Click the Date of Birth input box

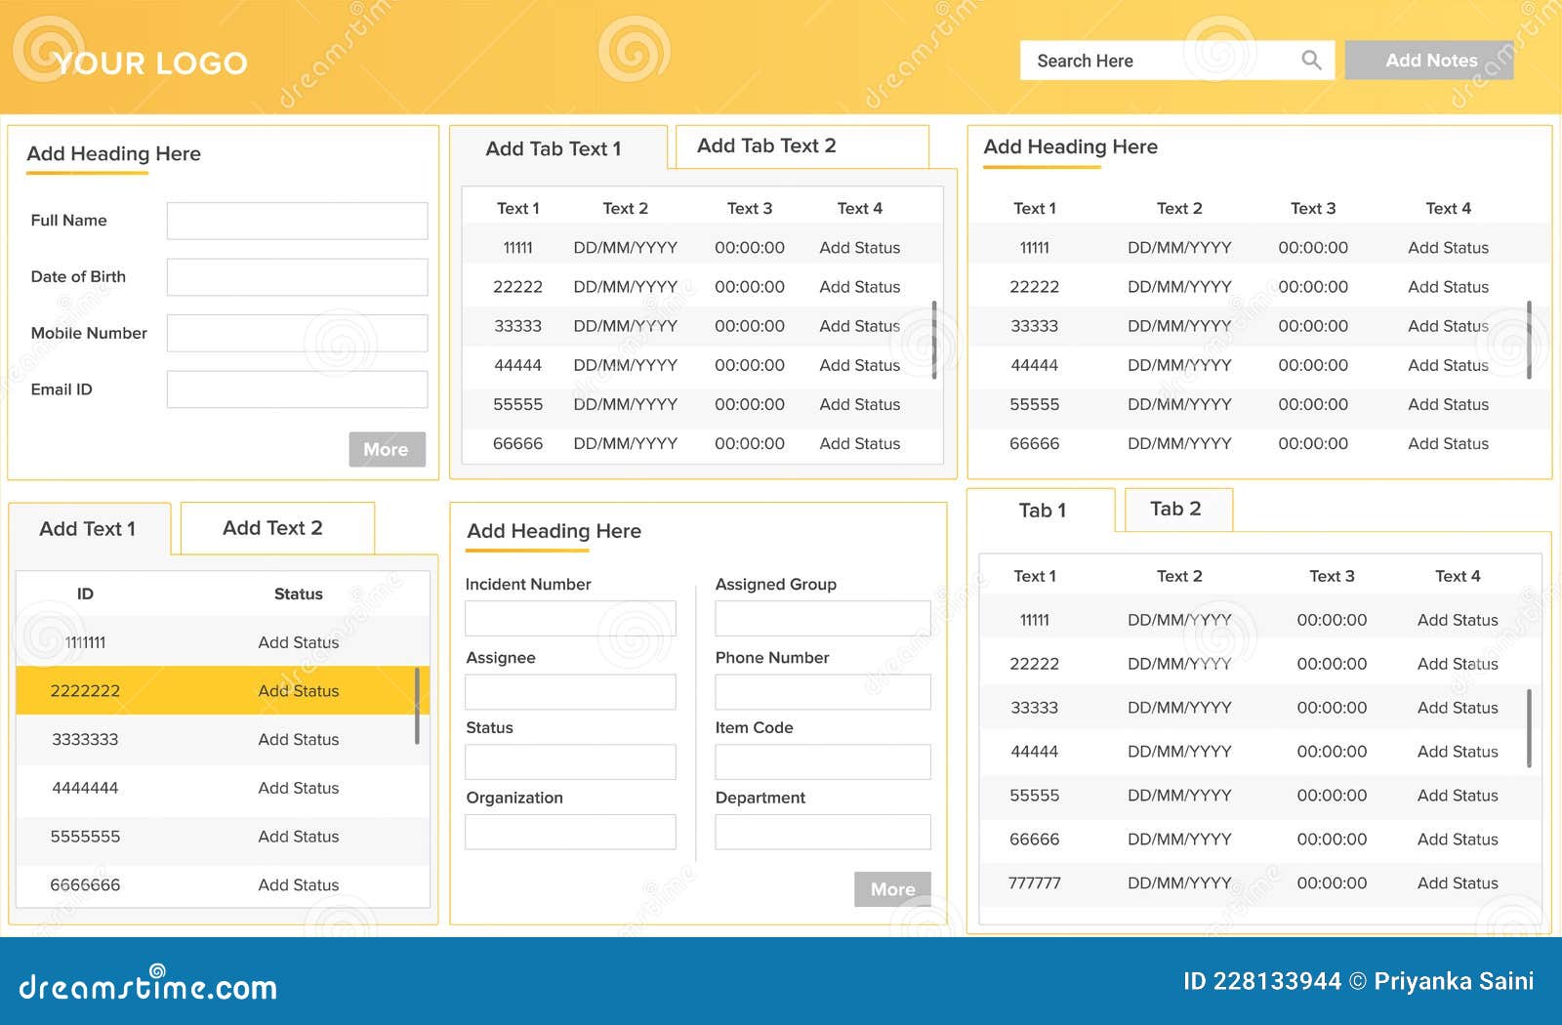[296, 276]
